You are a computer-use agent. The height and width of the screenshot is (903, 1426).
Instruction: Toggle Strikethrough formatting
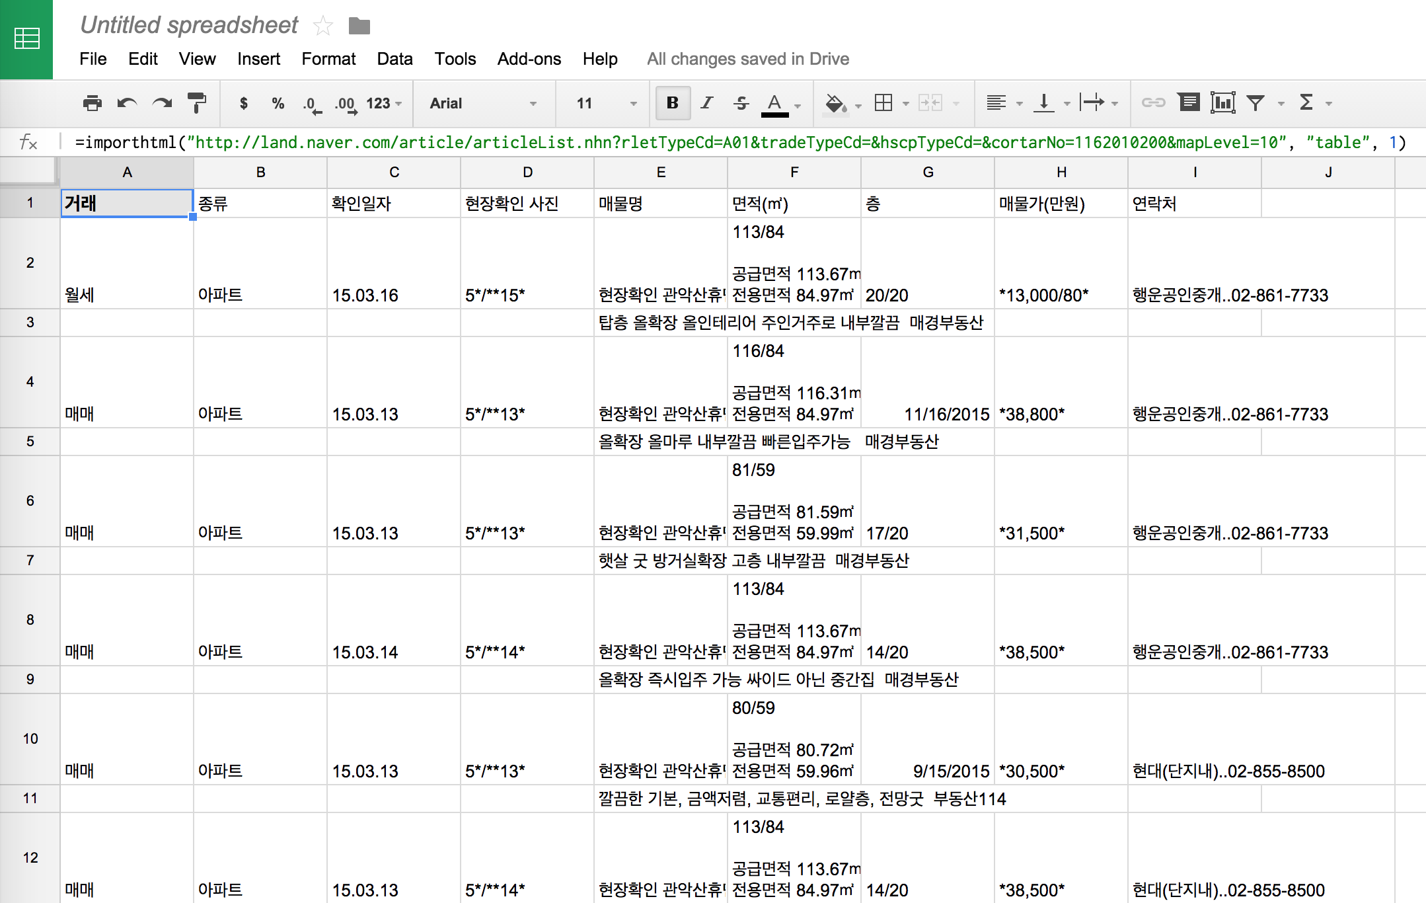click(741, 102)
